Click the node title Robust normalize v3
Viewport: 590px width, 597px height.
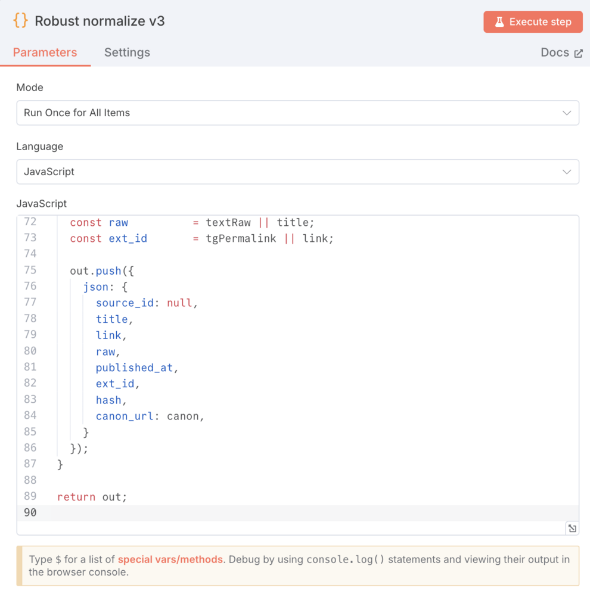[x=100, y=21]
